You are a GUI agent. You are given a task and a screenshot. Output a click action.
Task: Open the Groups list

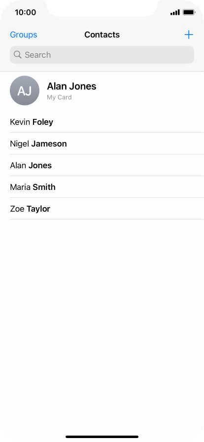(24, 35)
